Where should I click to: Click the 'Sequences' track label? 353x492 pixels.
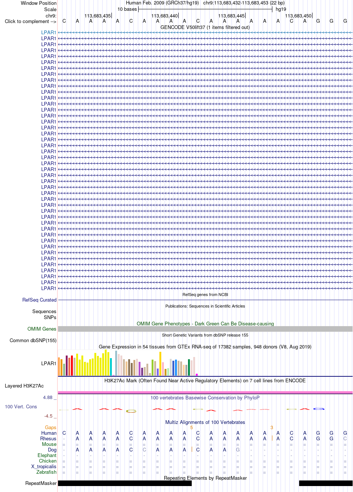coord(44,311)
